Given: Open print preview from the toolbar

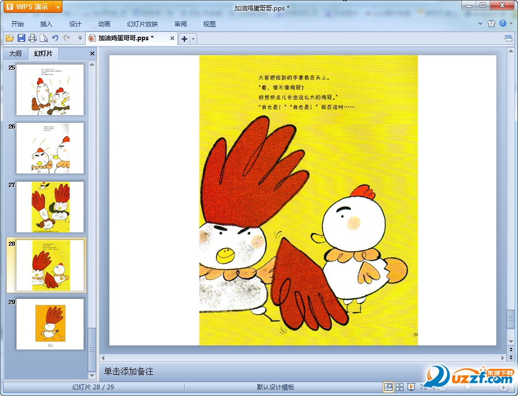Looking at the screenshot, I should 44,38.
